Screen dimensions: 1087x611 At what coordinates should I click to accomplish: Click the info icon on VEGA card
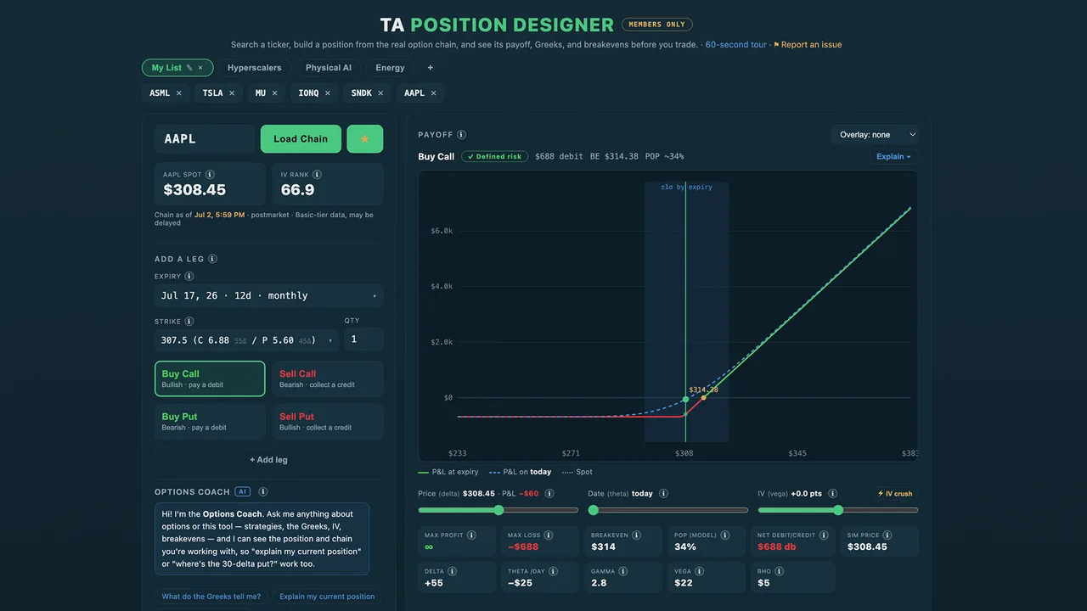click(x=701, y=571)
